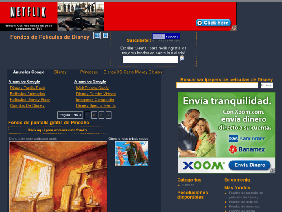
Task: Open right column Anuncios Google heading
Action: 90,82
